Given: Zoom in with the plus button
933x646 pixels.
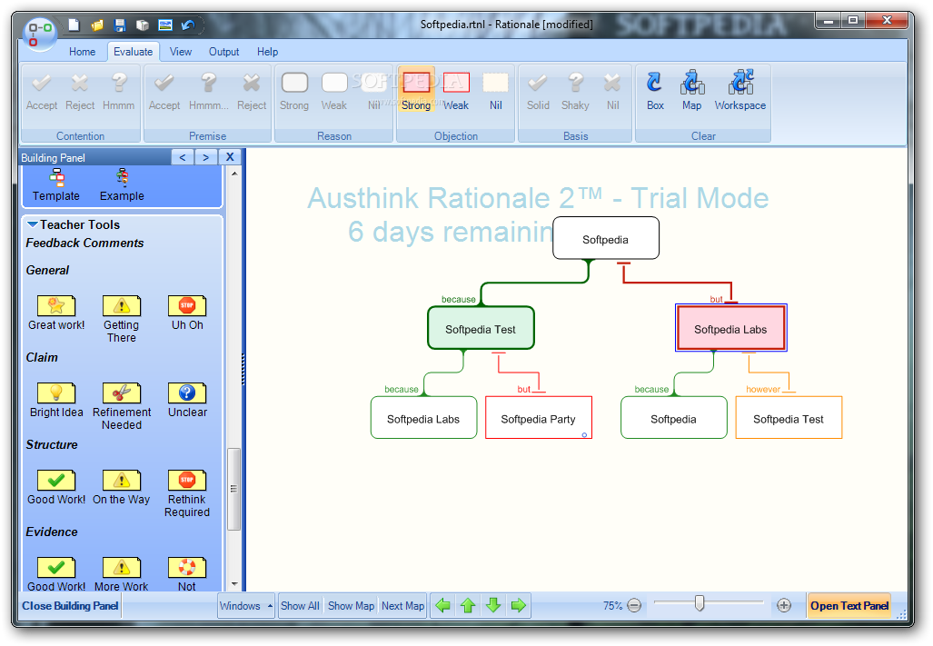Looking at the screenshot, I should [784, 605].
